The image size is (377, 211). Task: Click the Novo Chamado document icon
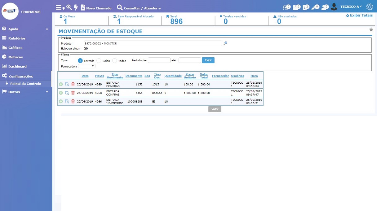click(83, 8)
